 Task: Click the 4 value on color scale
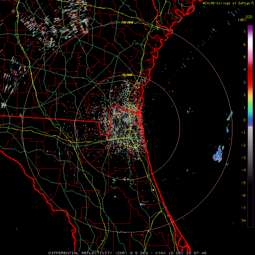tap(245, 70)
